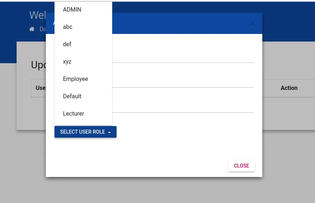The width and height of the screenshot is (315, 203).
Task: Pick Lecturer from the role dropdown
Action: pyautogui.click(x=74, y=114)
